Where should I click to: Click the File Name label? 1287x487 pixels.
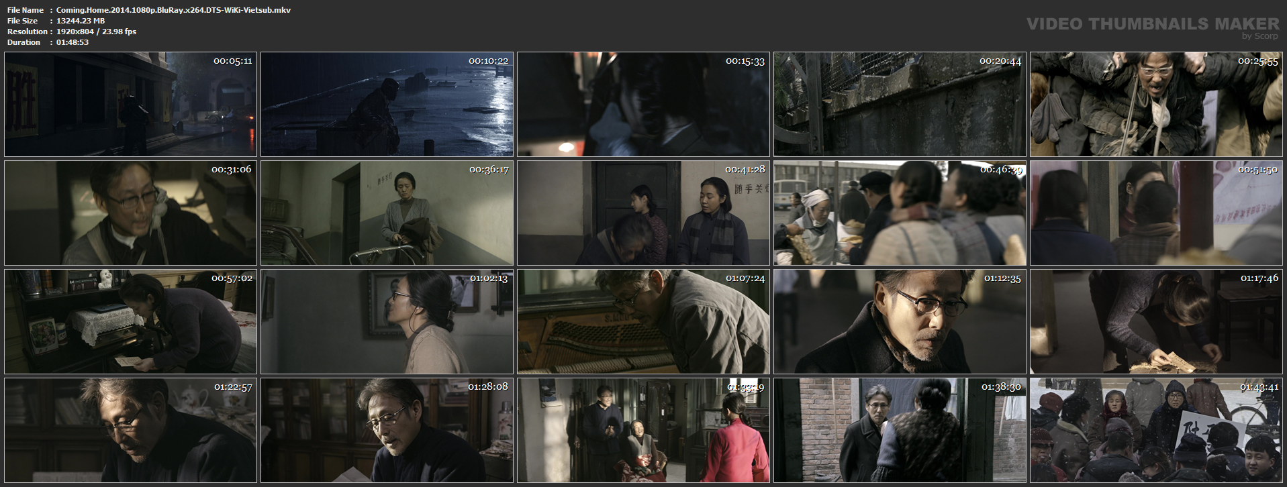[x=26, y=10]
